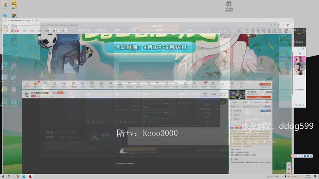Select 排行榜 in the top navigation
The height and width of the screenshot is (179, 319).
coord(102,30)
